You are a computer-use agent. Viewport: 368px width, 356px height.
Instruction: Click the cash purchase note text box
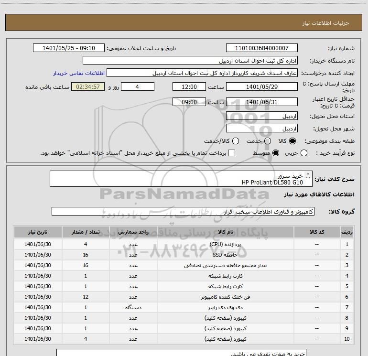point(182,353)
